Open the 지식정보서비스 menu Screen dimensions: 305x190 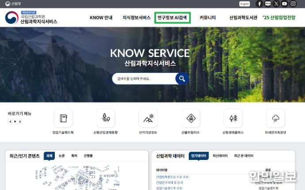(137, 18)
